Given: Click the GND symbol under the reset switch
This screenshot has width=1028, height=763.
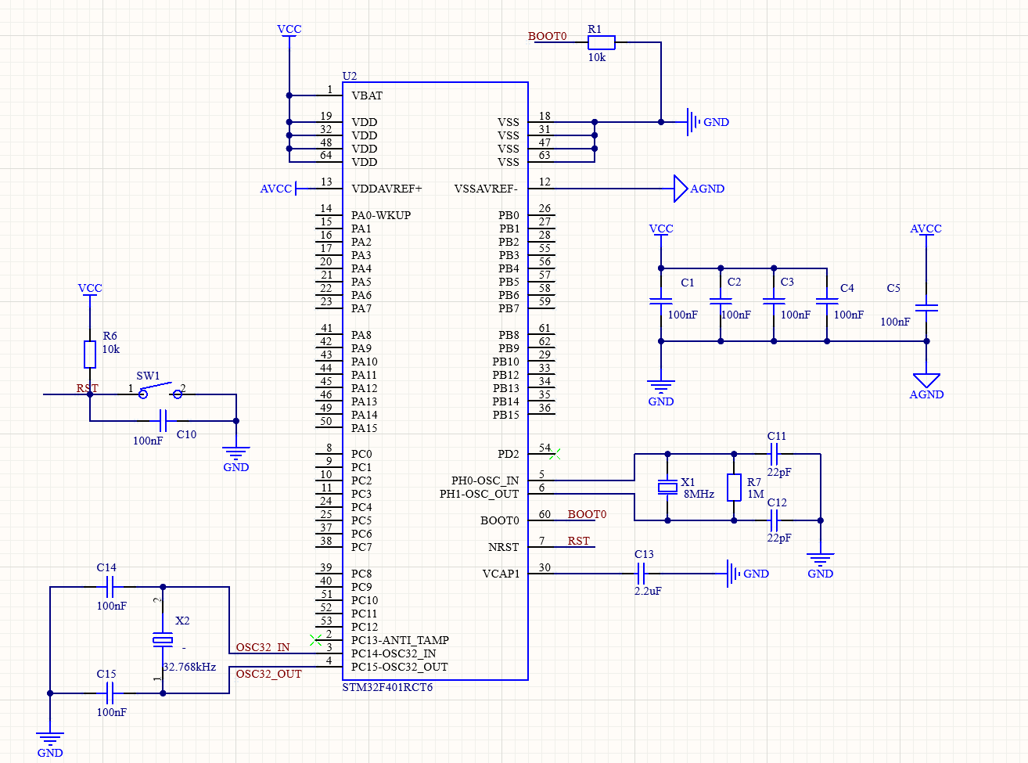Looking at the screenshot, I should (236, 453).
